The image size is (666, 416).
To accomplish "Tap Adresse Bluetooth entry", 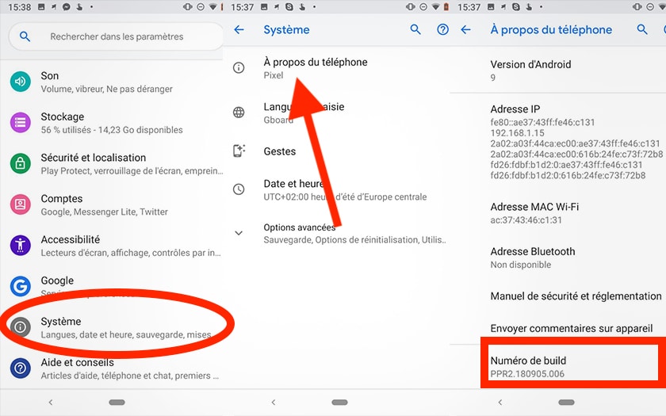I will [x=533, y=258].
